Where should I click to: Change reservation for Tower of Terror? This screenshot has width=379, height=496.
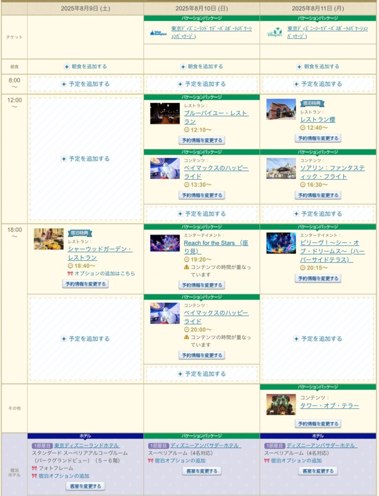(x=318, y=424)
